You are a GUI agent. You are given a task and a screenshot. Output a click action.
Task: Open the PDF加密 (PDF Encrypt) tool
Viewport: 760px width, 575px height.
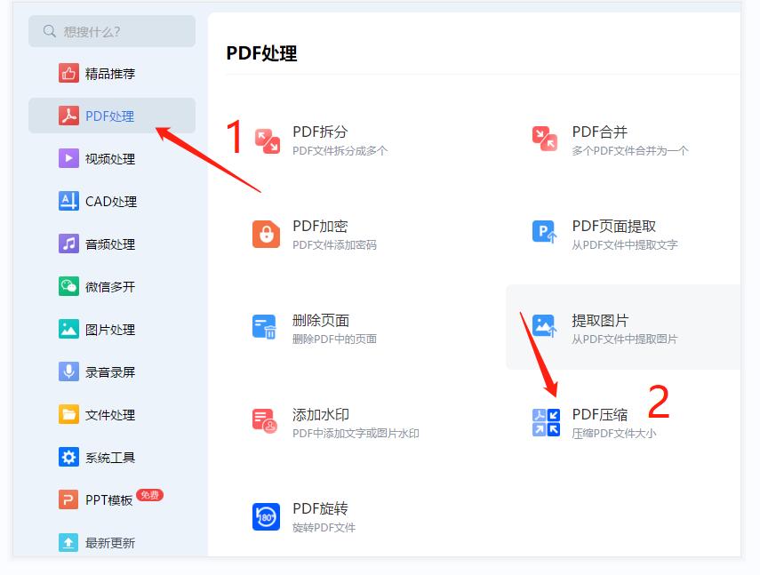(x=320, y=228)
